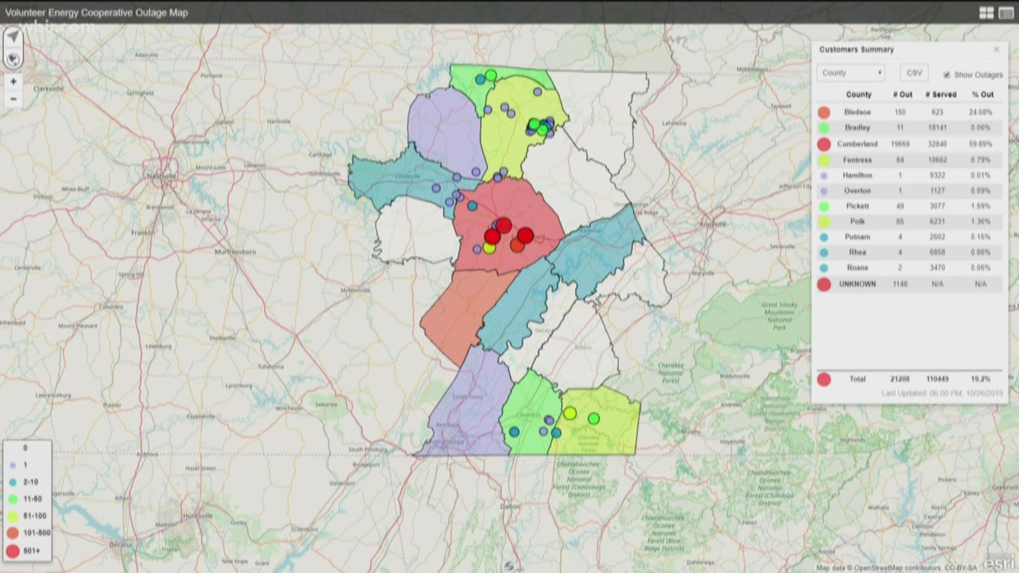
Task: Click the red '501+' legend swatch
Action: tap(13, 551)
